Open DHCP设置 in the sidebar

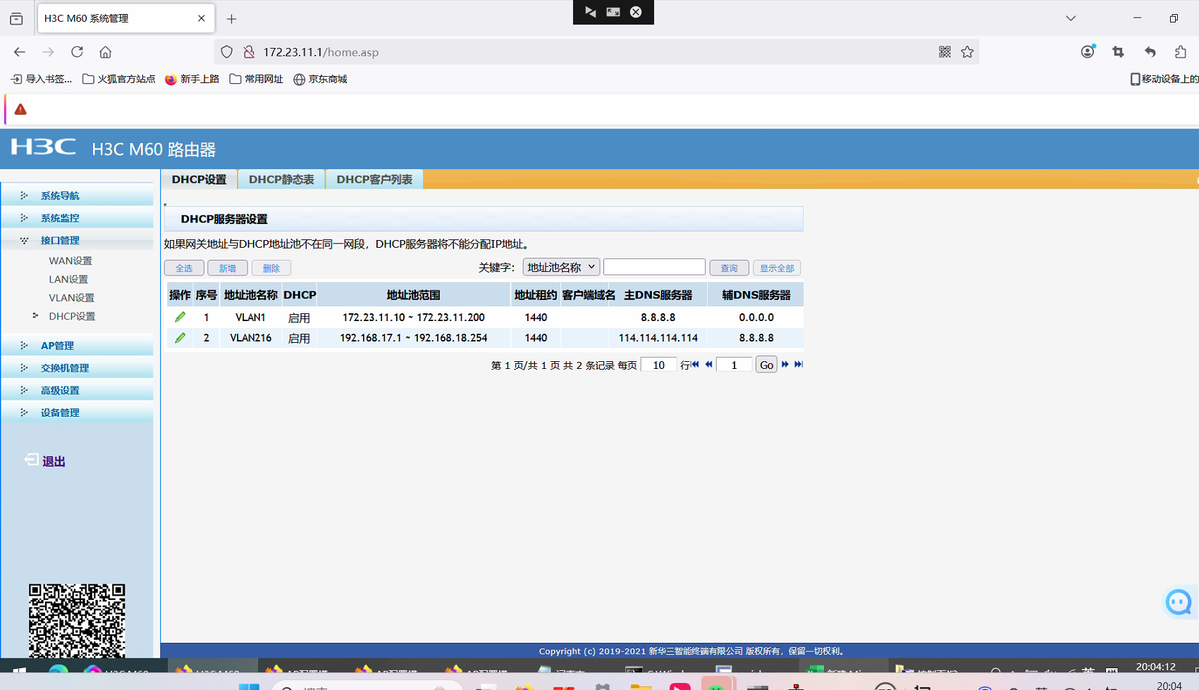click(x=72, y=317)
